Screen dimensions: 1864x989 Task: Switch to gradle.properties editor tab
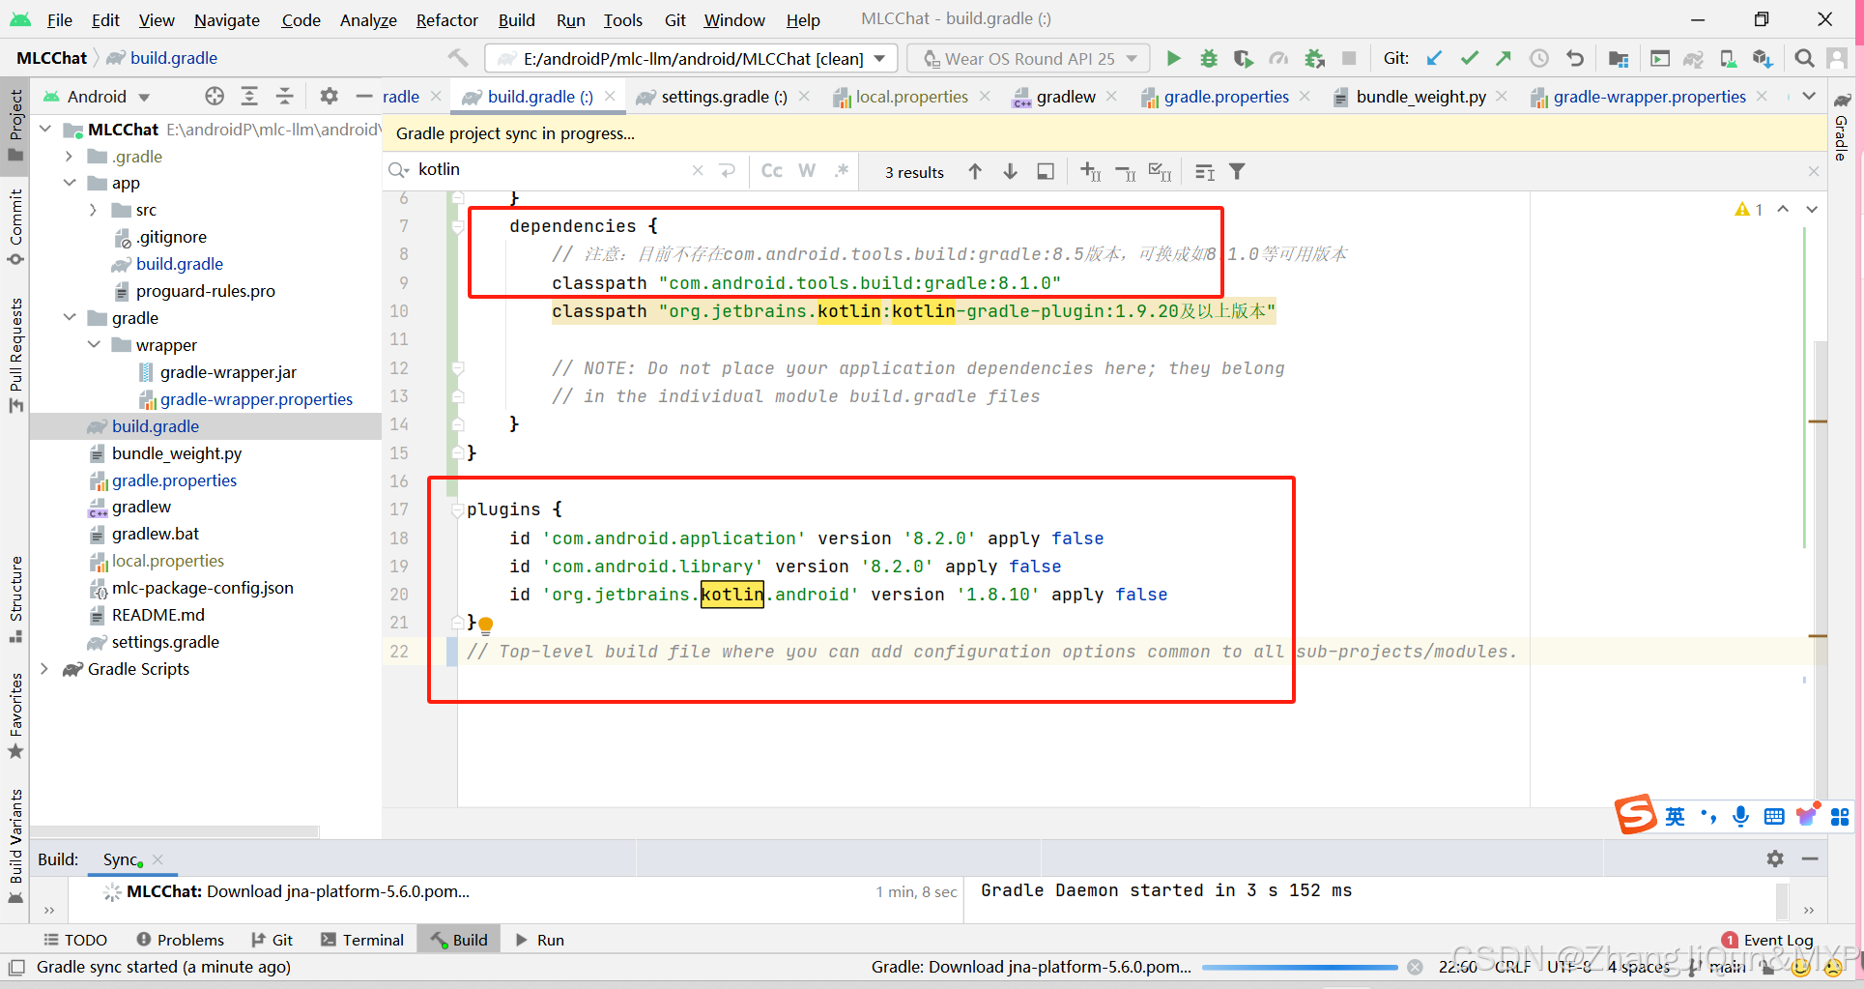[1225, 96]
